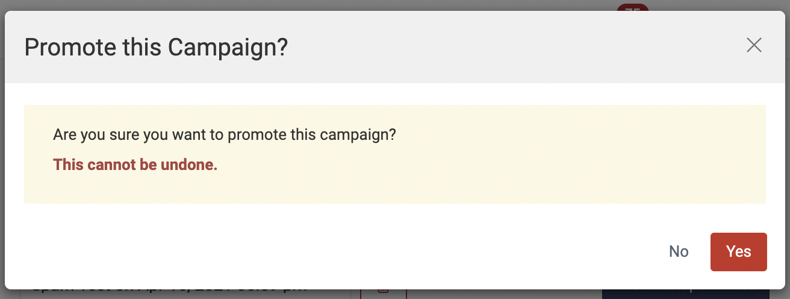Click the yellow warning message box
The height and width of the screenshot is (299, 790).
395,154
